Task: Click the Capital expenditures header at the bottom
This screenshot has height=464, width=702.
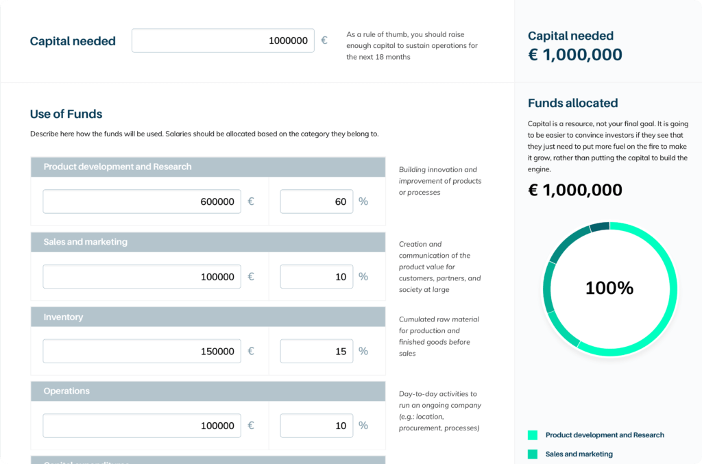Action: point(208,461)
